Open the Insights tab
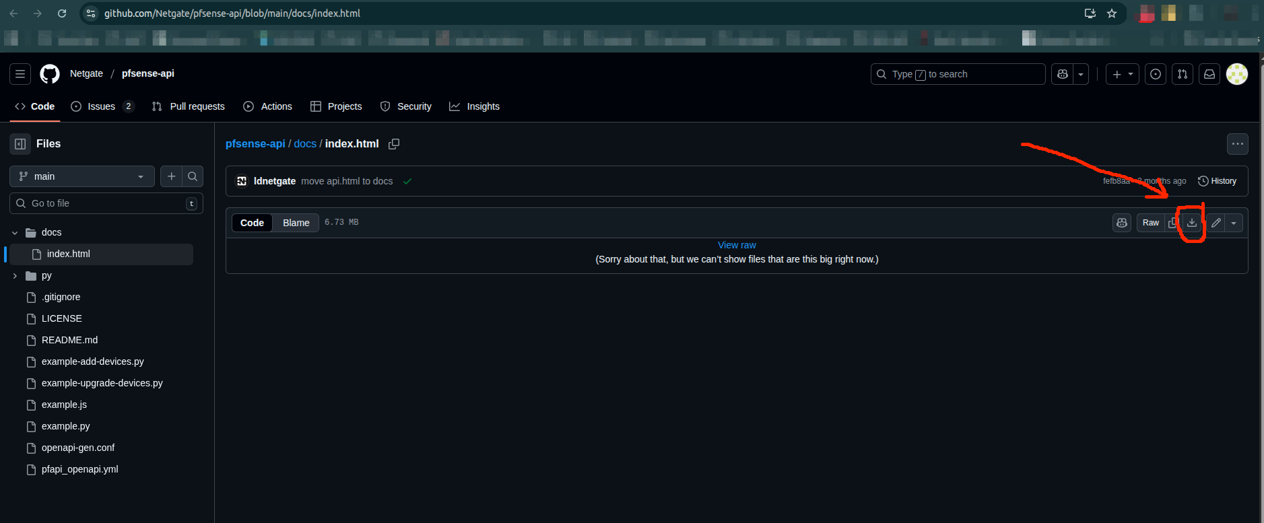The height and width of the screenshot is (523, 1264). [x=475, y=106]
